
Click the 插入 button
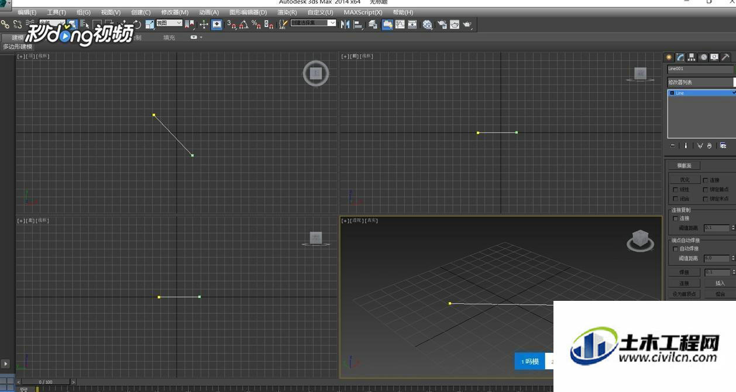coord(720,283)
